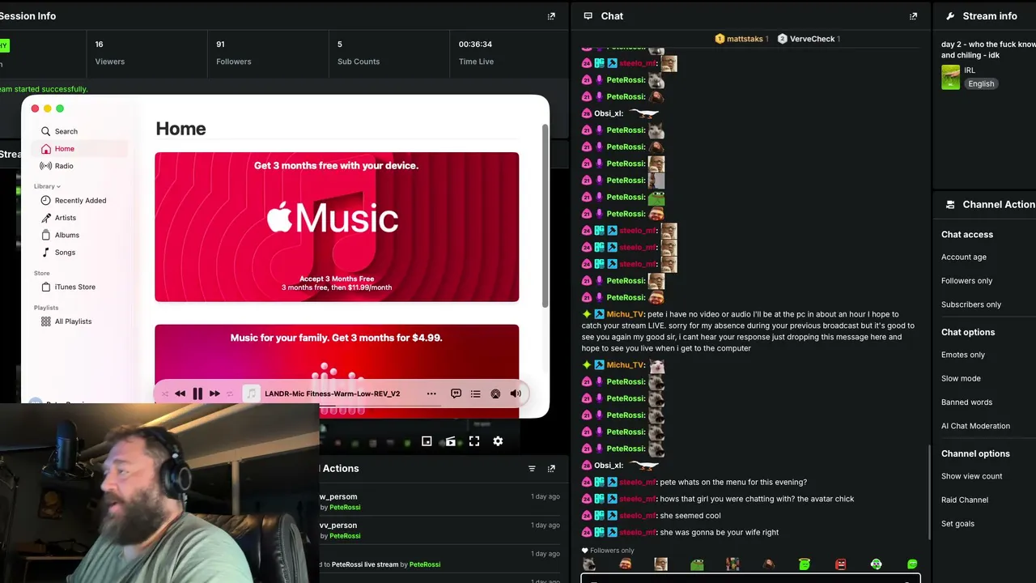This screenshot has height=583, width=1036.
Task: Toggle theater mode on the stream preview
Action: pos(451,441)
